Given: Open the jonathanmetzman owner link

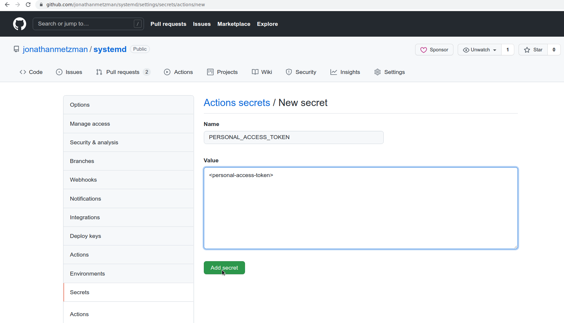Looking at the screenshot, I should pyautogui.click(x=55, y=49).
